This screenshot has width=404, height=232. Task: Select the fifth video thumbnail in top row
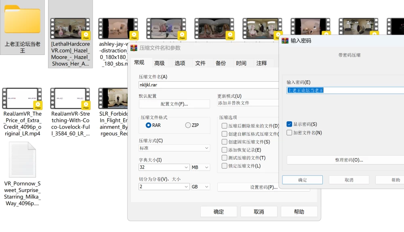[262, 28]
